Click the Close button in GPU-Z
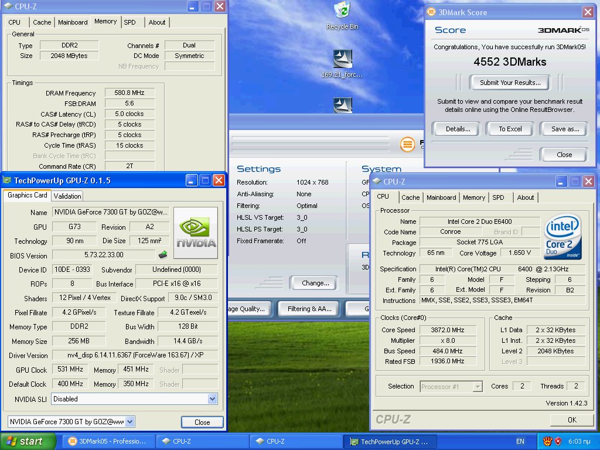This screenshot has height=450, width=600. [x=202, y=422]
